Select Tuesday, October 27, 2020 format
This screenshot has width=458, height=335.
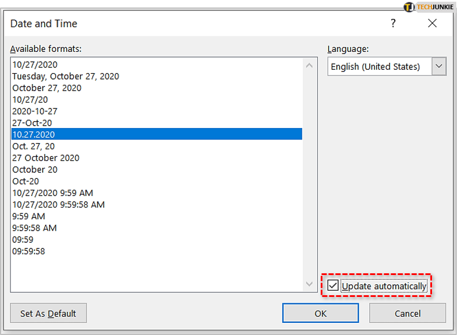click(x=66, y=76)
